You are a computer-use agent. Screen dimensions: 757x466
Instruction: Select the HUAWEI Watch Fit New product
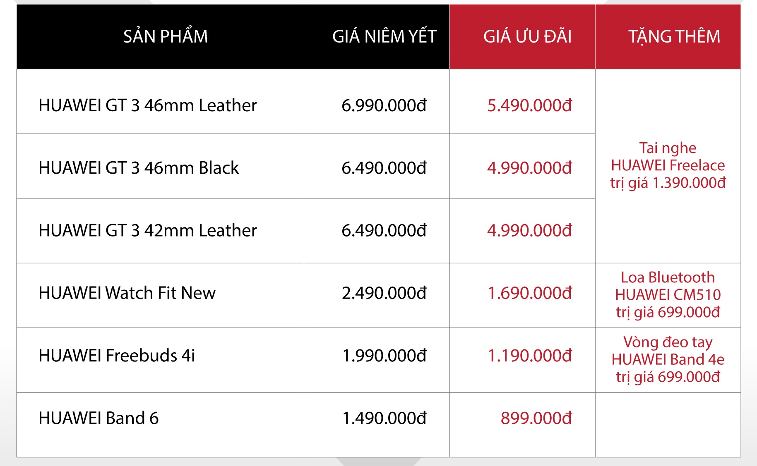pos(127,293)
